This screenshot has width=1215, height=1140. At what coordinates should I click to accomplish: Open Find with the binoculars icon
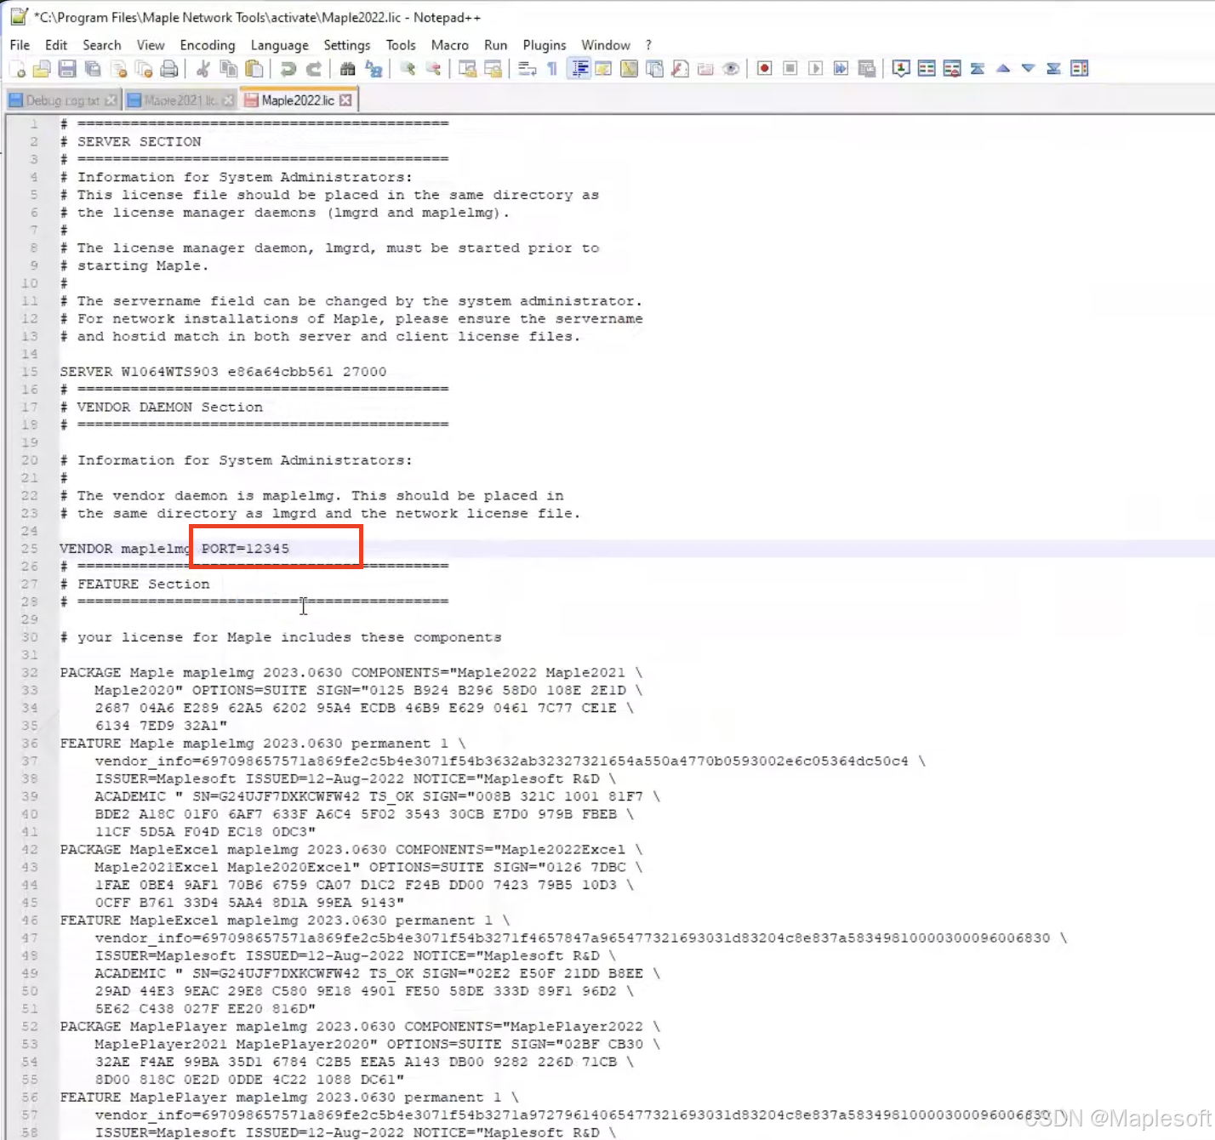(347, 69)
